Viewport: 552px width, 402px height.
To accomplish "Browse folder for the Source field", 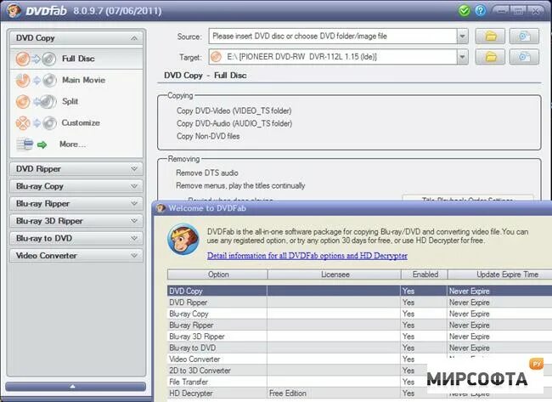I will [490, 37].
